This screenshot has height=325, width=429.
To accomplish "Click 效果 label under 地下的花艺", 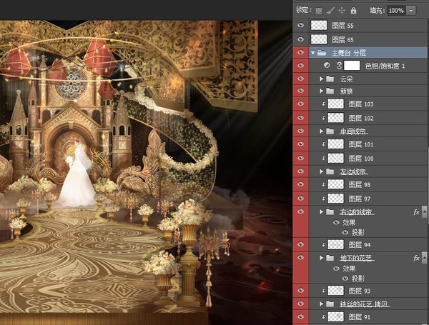I will click(x=349, y=269).
